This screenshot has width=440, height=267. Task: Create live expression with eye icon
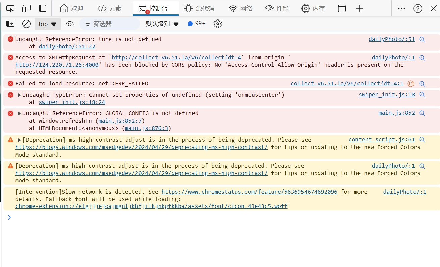(x=70, y=24)
